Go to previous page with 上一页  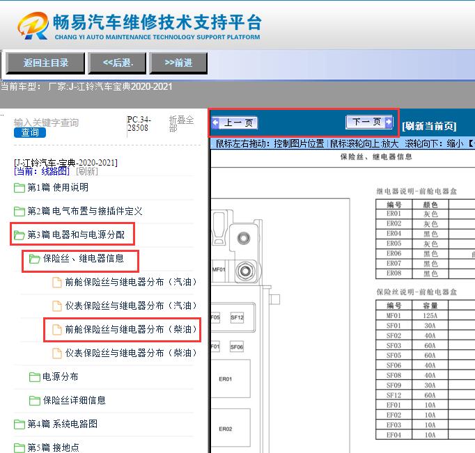tap(235, 123)
